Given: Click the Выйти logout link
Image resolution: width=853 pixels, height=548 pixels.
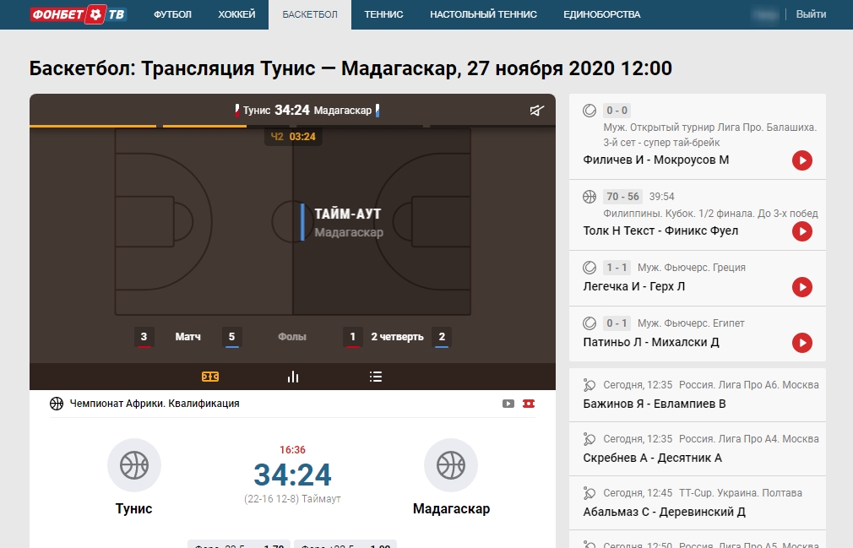Looking at the screenshot, I should tap(811, 14).
